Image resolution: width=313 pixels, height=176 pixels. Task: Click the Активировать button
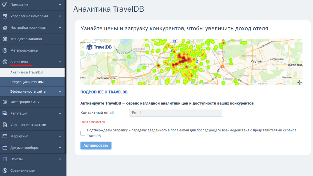pyautogui.click(x=96, y=145)
